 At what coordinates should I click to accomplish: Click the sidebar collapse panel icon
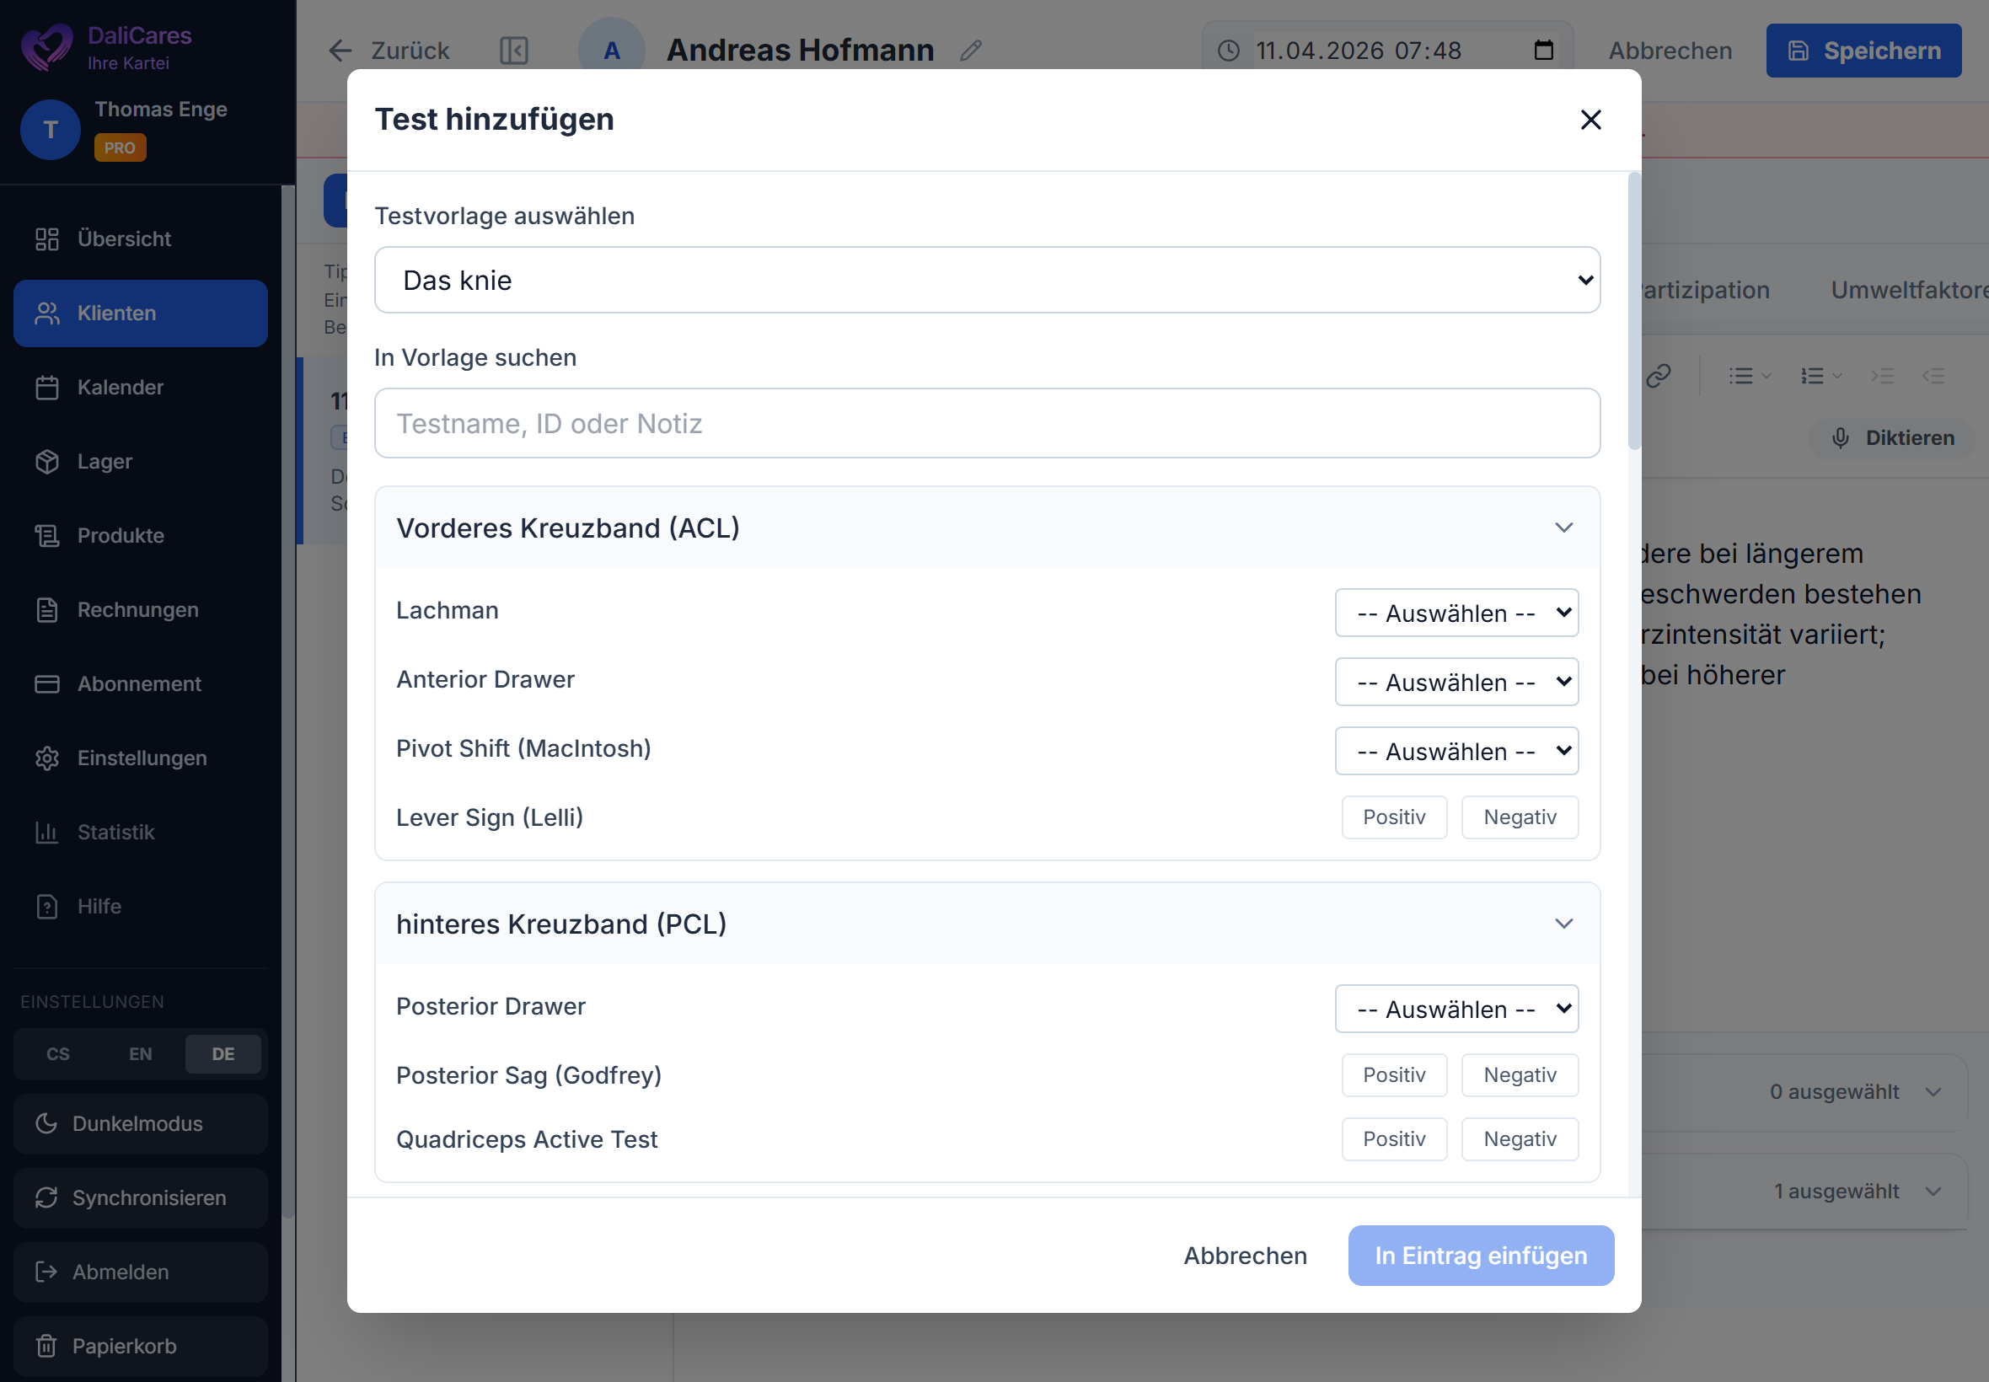coord(513,51)
